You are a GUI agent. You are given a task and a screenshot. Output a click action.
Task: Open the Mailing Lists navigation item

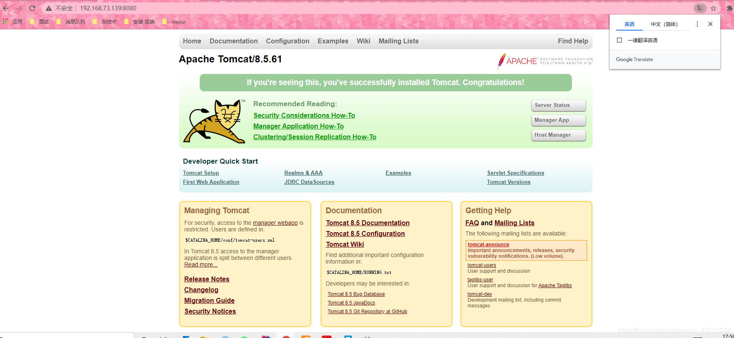399,41
